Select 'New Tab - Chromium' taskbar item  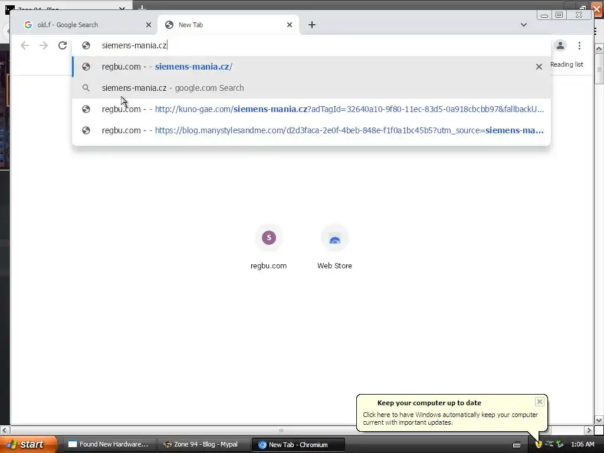297,445
